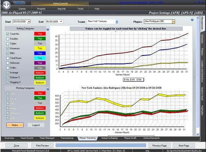Select the Game Console tab
The height and width of the screenshot is (152, 206).
(60, 3)
